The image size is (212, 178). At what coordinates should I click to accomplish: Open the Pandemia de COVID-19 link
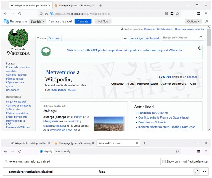(x=153, y=113)
